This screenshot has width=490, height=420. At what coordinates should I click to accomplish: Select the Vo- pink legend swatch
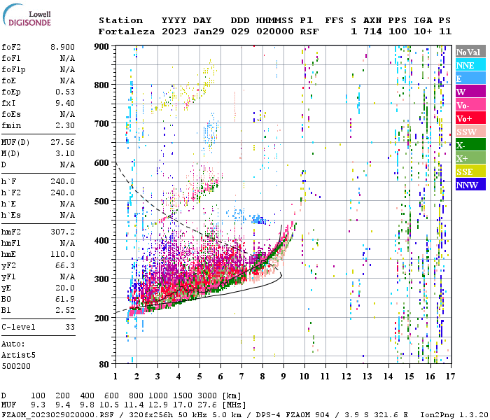tap(470, 105)
